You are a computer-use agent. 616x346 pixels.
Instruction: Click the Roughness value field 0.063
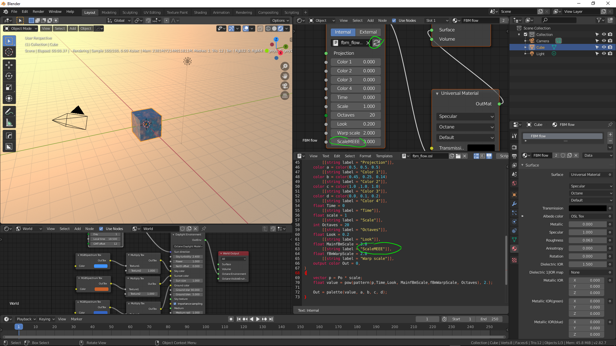pos(587,240)
